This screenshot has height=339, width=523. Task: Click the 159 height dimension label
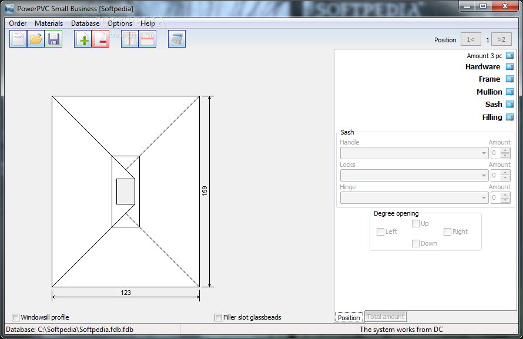(x=204, y=191)
